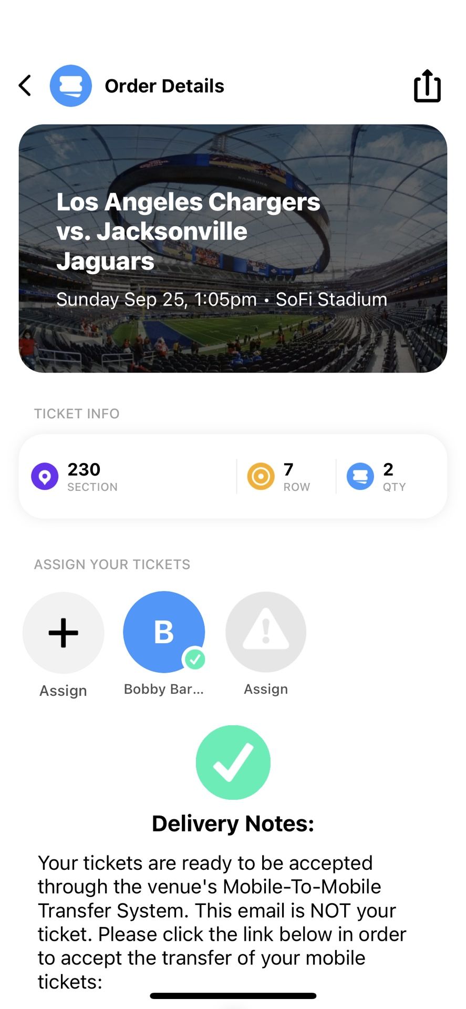Tap the blue ticket logo icon

pyautogui.click(x=71, y=86)
